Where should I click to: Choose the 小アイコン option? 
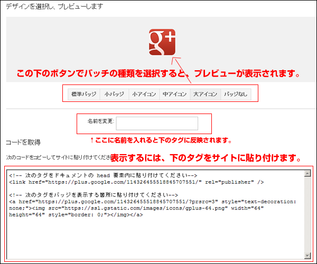pos(144,95)
